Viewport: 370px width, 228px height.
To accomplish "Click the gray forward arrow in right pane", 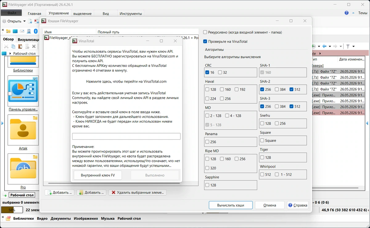I will point(335,46).
